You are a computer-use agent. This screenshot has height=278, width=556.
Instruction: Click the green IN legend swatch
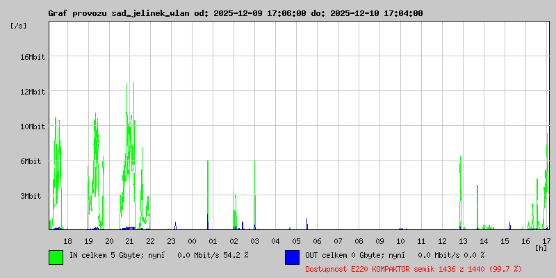[x=56, y=257]
